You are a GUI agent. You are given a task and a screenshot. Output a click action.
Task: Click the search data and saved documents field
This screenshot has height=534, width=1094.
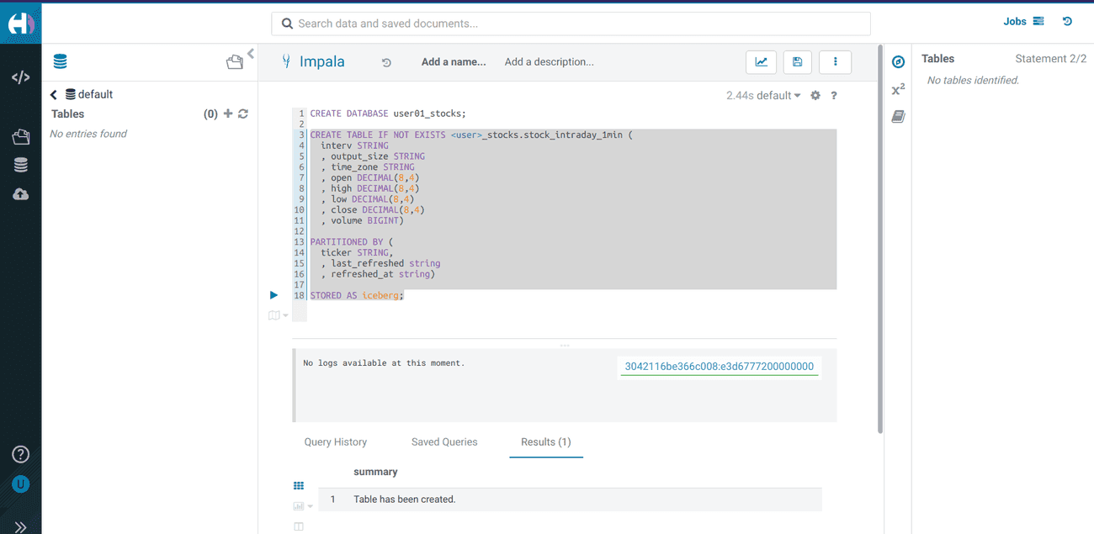(571, 24)
